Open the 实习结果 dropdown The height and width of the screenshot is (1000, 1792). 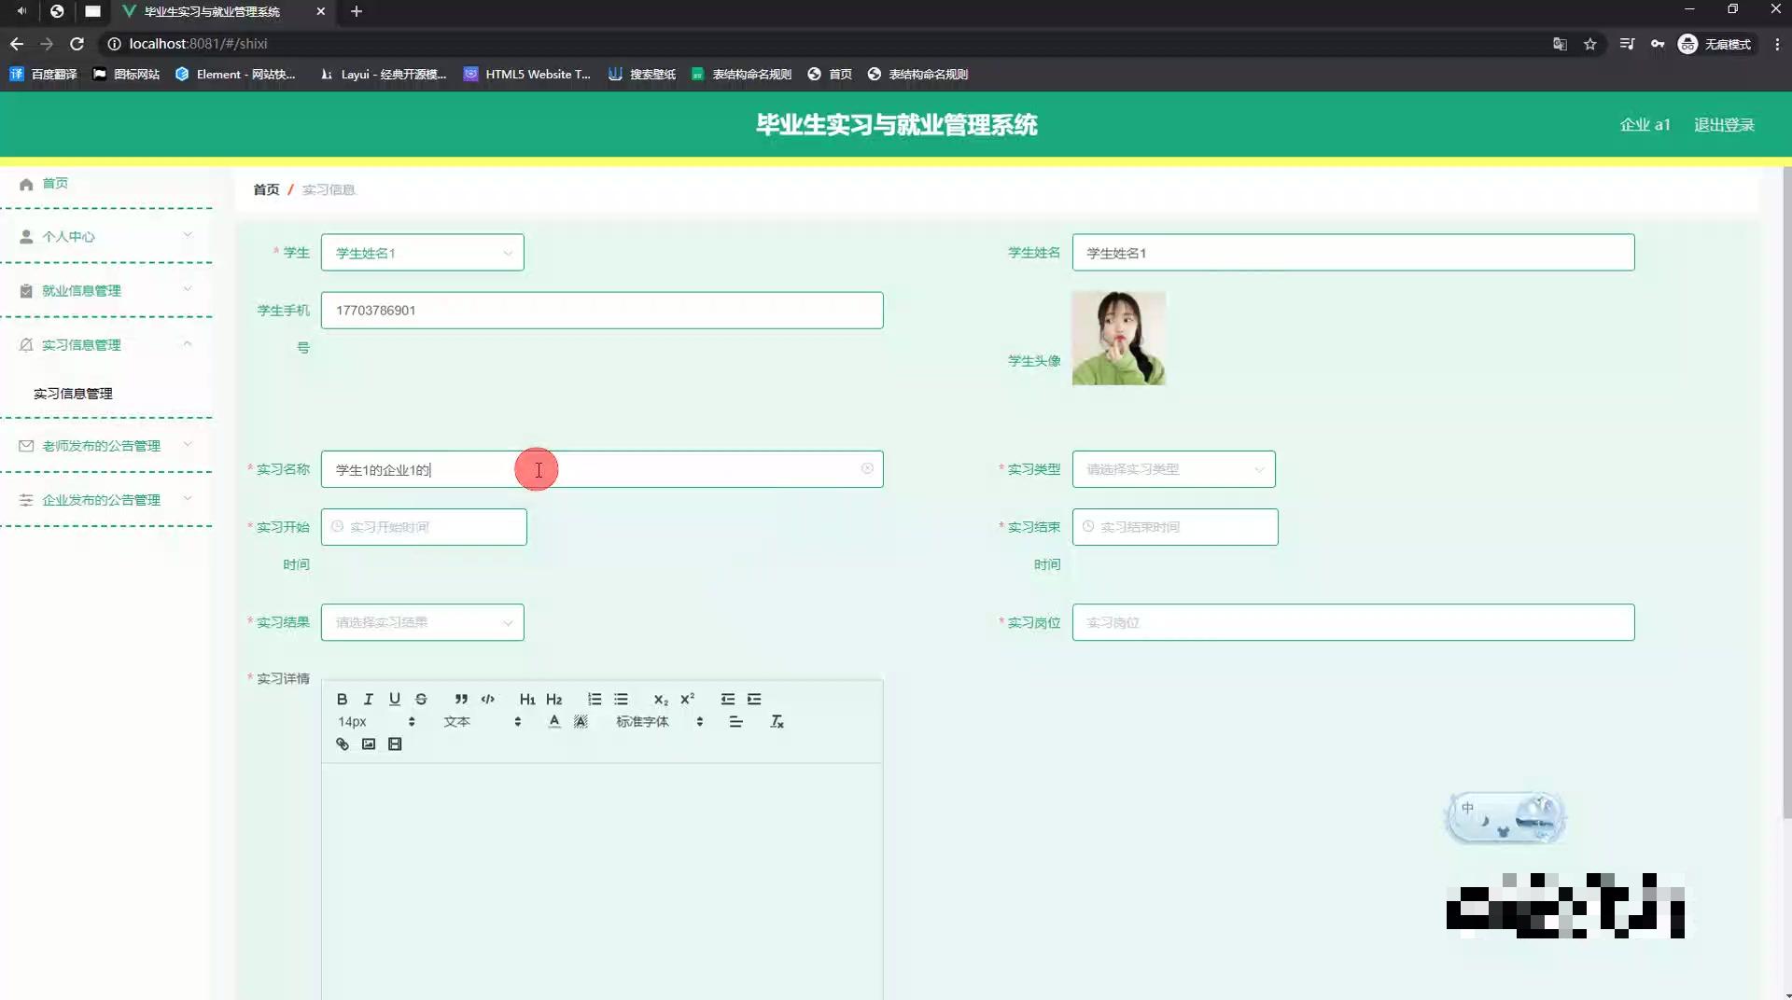point(422,622)
